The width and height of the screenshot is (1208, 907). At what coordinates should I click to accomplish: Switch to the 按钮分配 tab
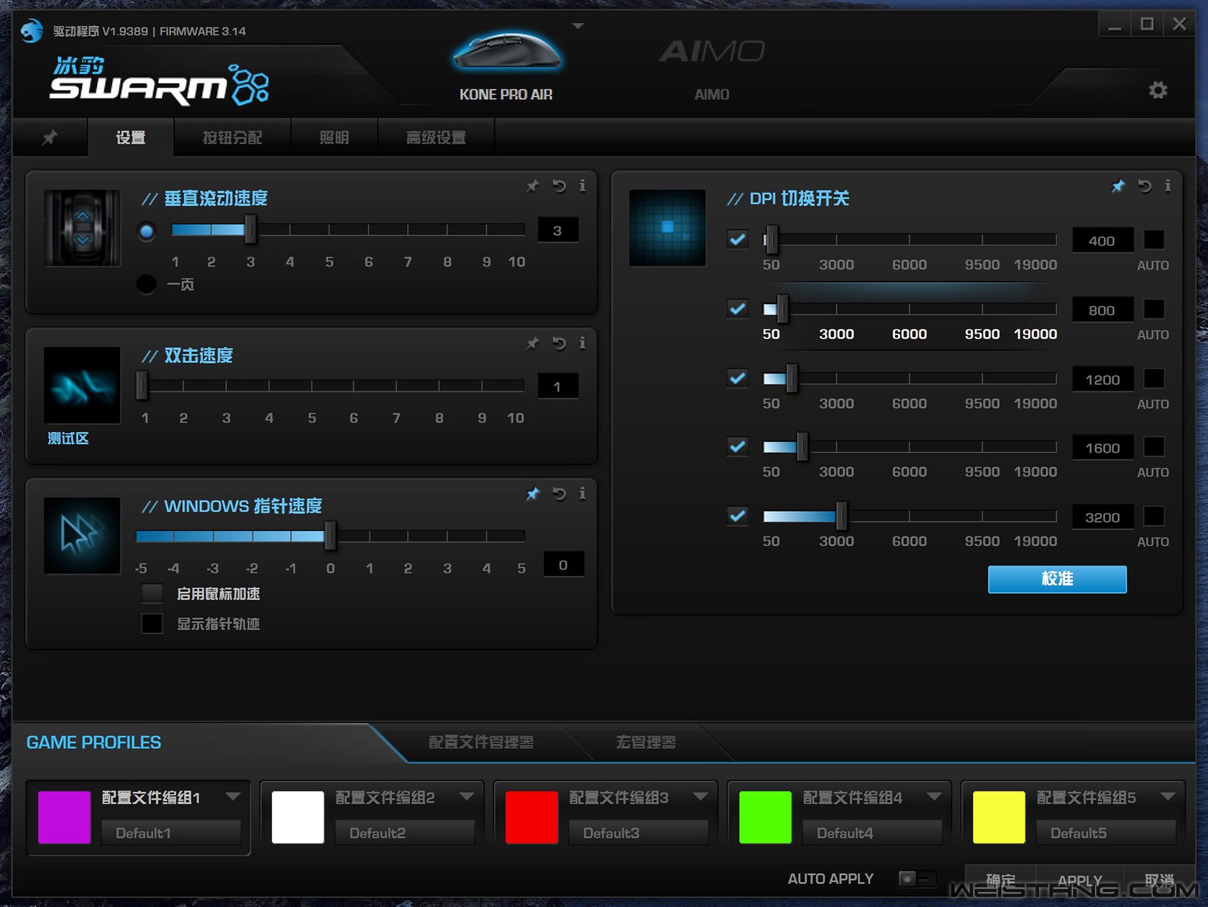[x=232, y=137]
